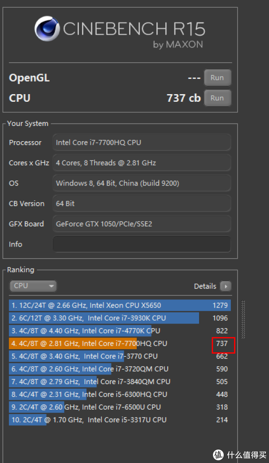Select ranking row Intel Core i5-3317U
Viewport: 269px width, 463px height.
[120, 420]
